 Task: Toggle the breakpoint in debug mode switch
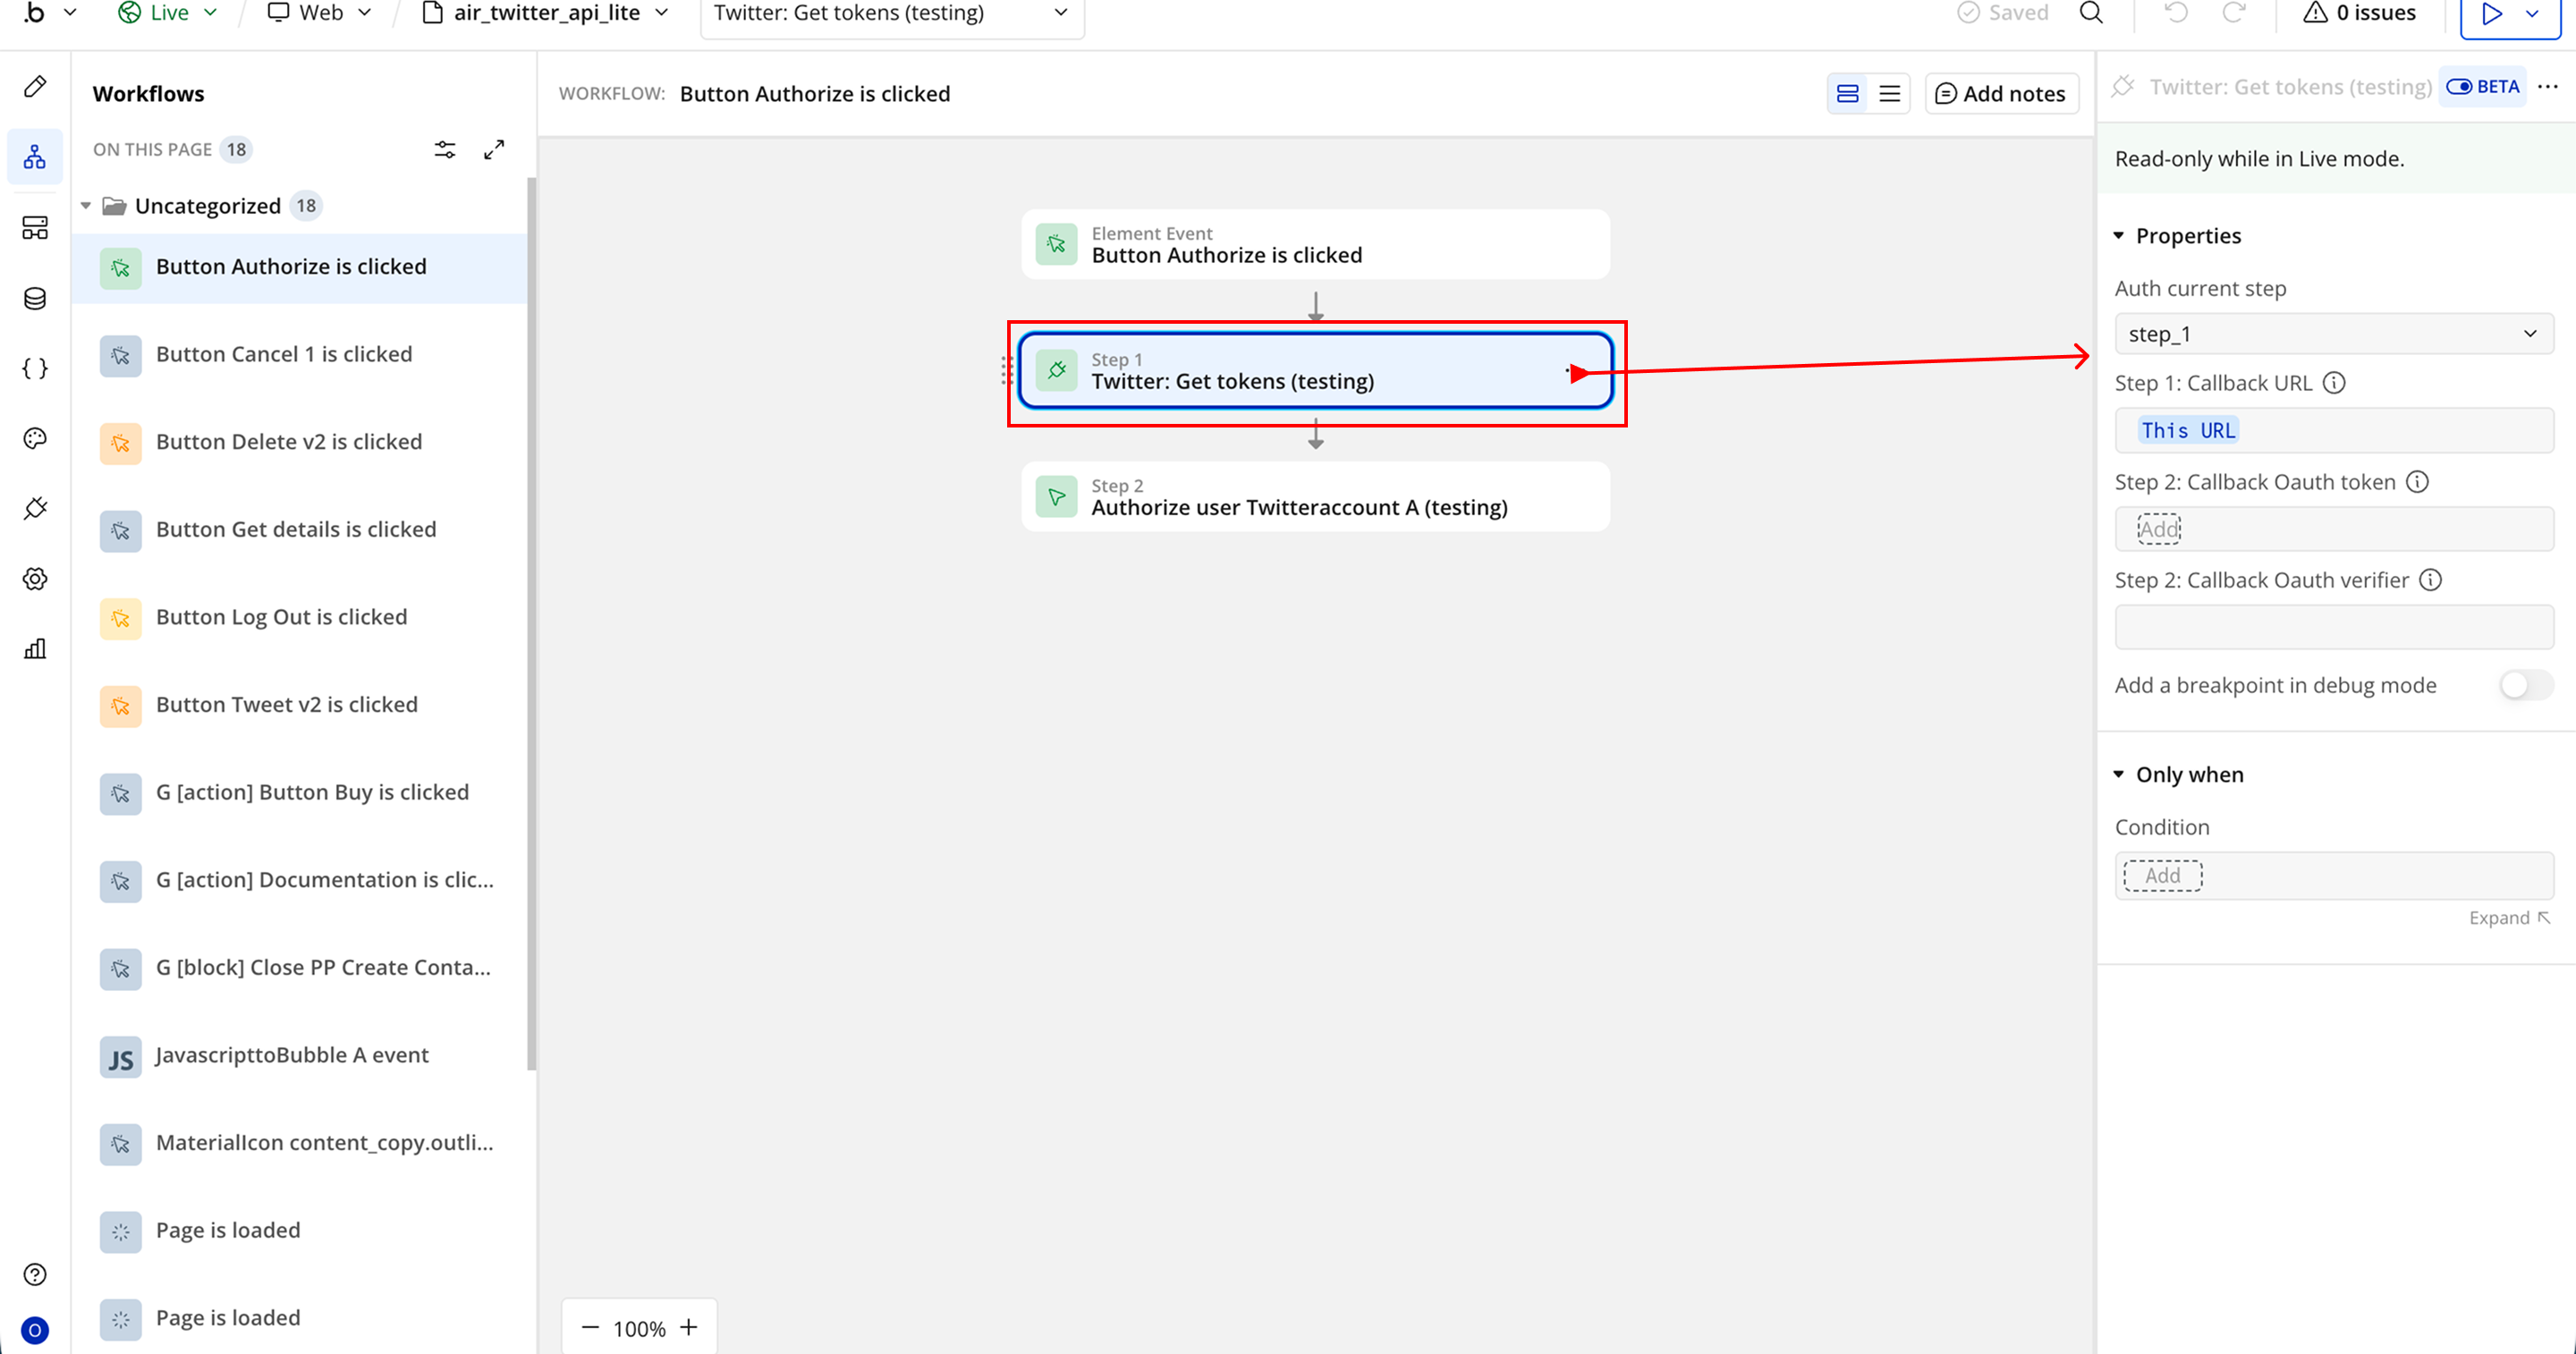tap(2525, 685)
